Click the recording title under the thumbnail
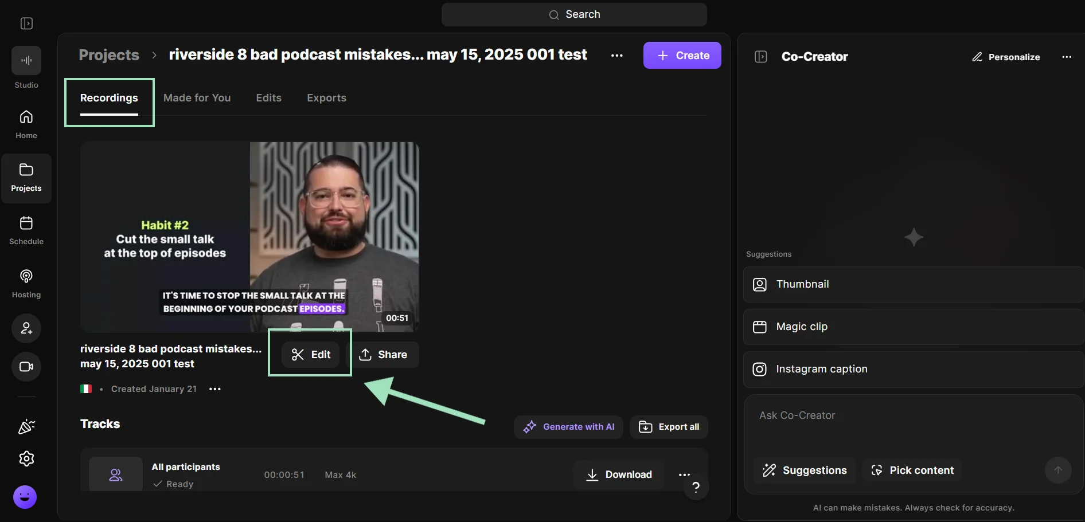Viewport: 1085px width, 522px height. (171, 356)
